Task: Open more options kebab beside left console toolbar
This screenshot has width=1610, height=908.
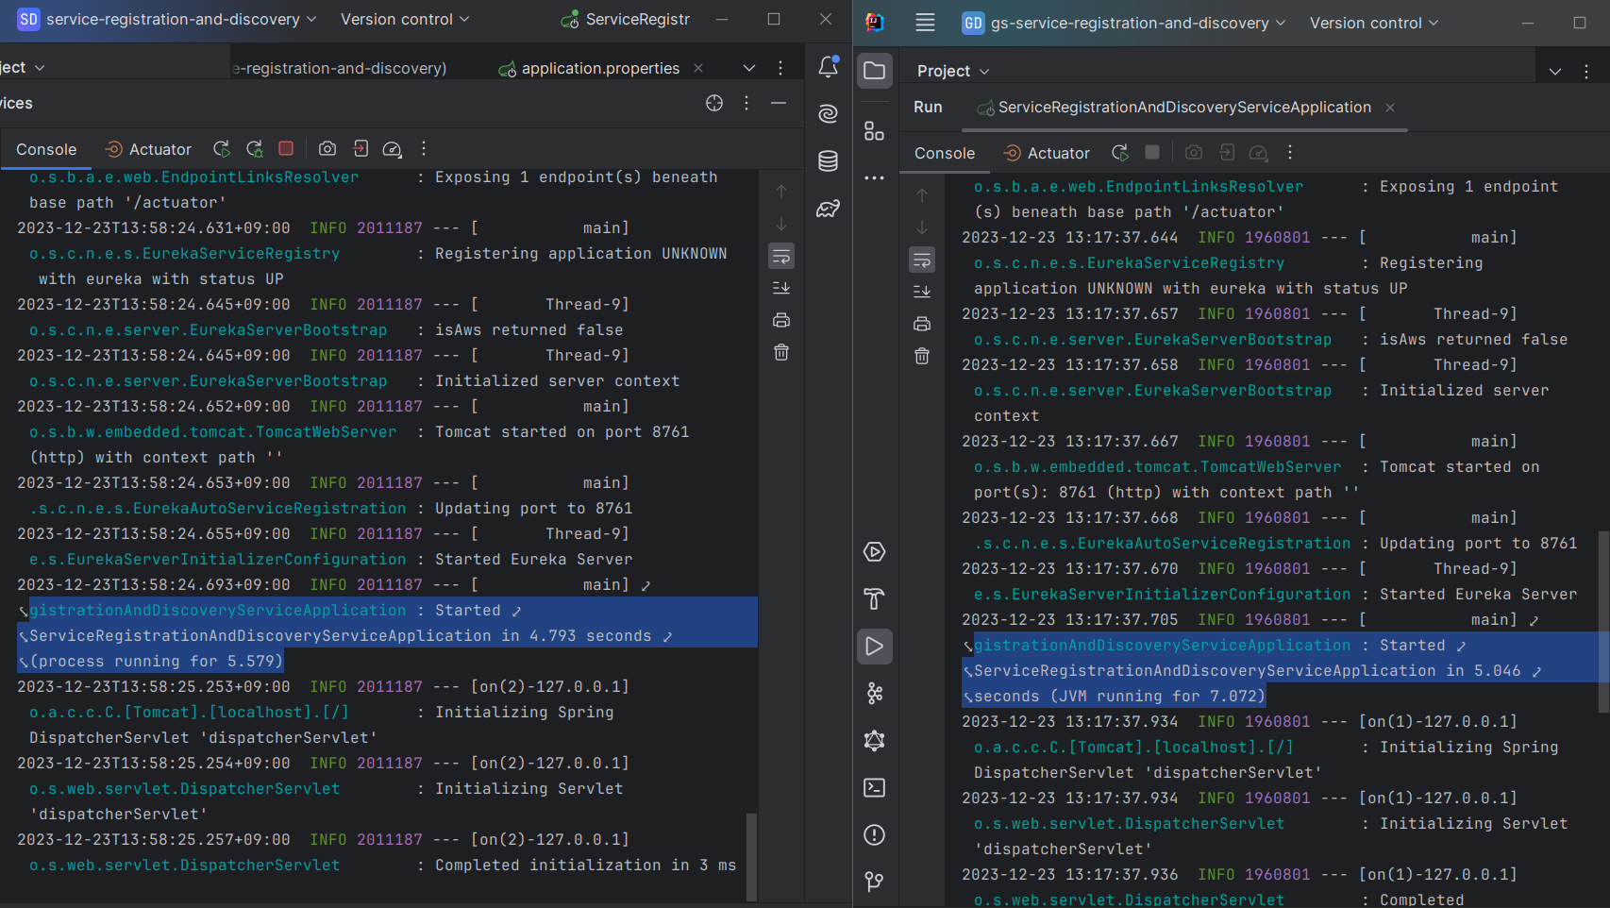Action: click(x=424, y=148)
